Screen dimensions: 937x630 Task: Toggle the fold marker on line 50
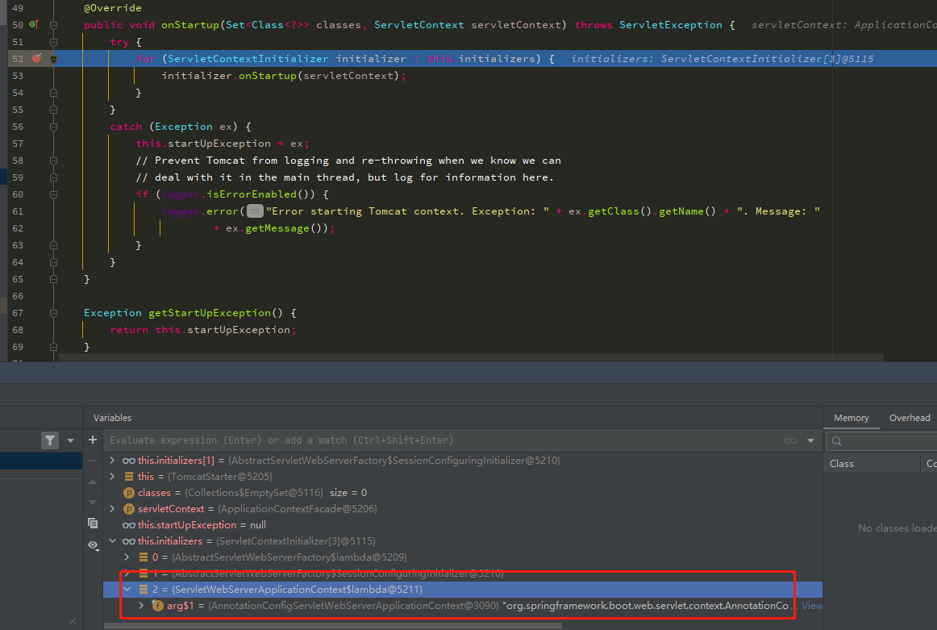click(x=53, y=25)
